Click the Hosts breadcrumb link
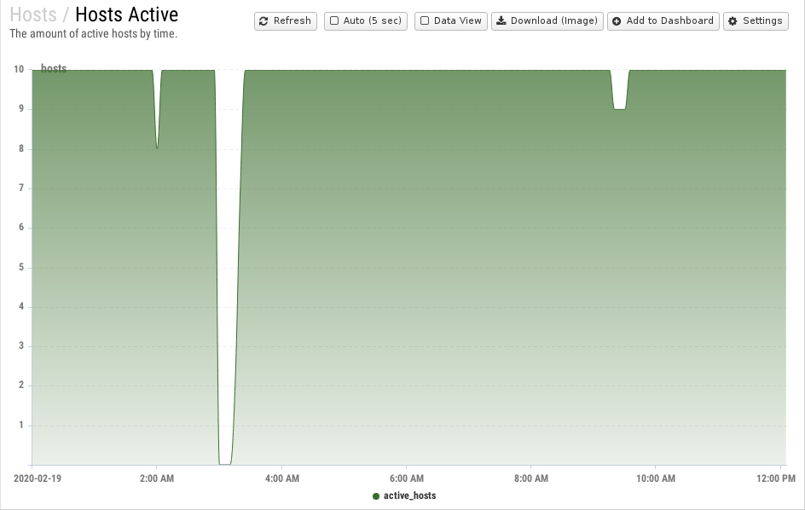805x510 pixels. point(33,14)
